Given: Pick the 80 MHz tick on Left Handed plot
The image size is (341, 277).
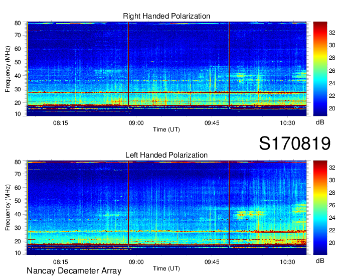Looking at the screenshot, I should point(18,162).
